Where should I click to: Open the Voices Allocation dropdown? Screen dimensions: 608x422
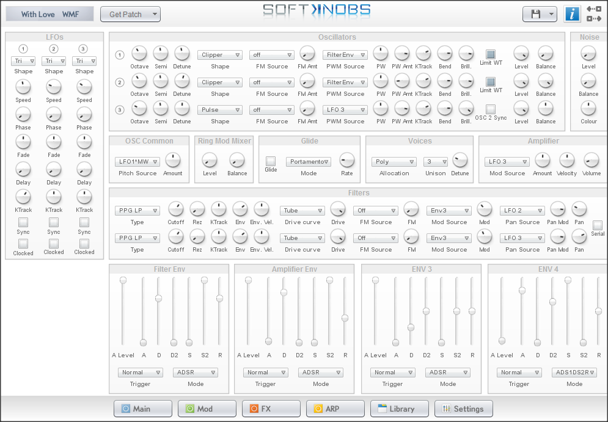[394, 161]
